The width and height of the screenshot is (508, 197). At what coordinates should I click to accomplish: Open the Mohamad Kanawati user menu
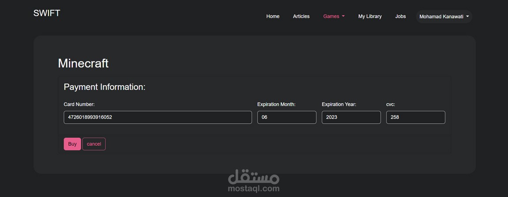[444, 16]
